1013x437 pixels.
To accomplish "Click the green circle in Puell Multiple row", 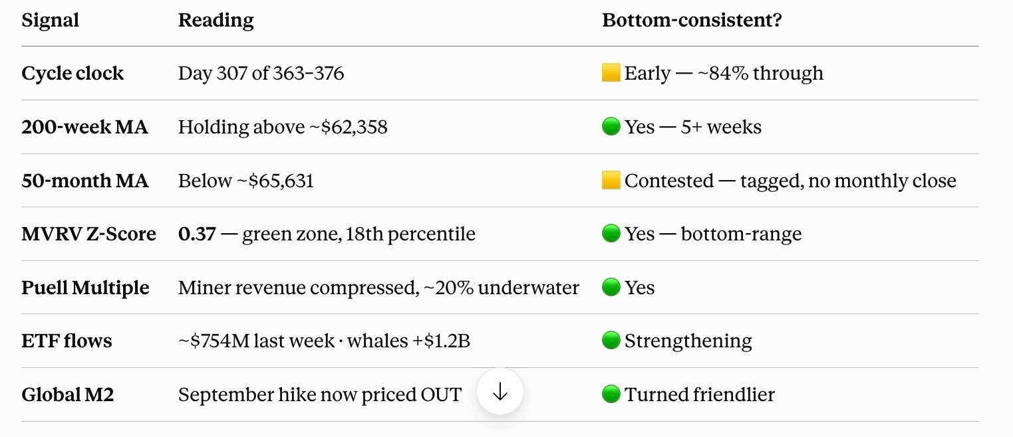I will 611,287.
